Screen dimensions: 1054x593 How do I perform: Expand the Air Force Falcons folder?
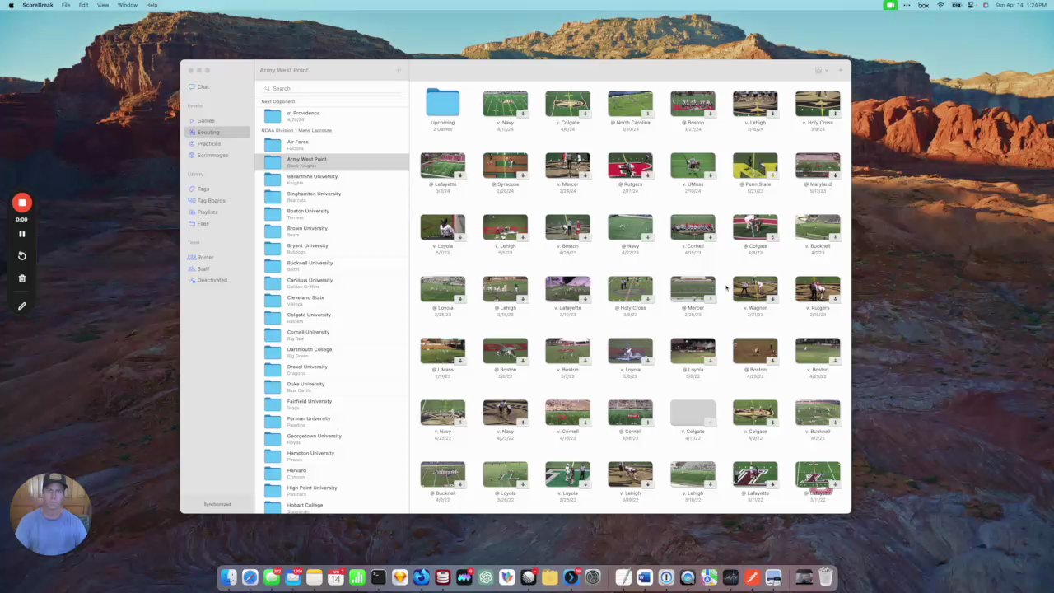click(x=297, y=145)
